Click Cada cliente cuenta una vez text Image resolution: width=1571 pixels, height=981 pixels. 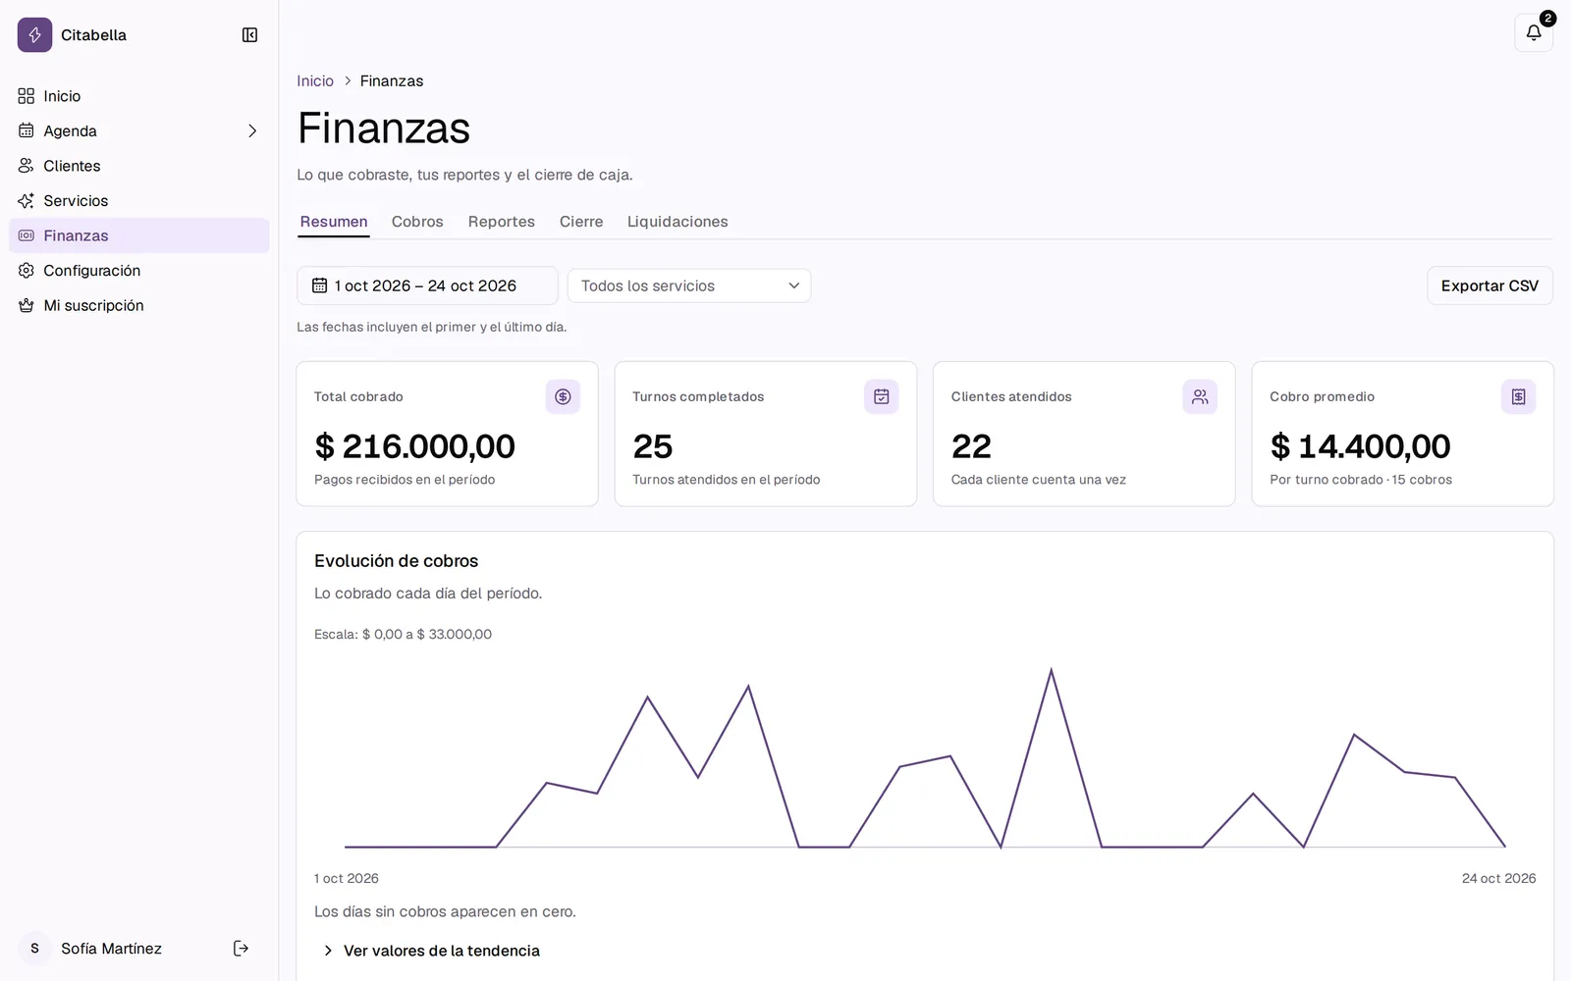[x=1039, y=480]
